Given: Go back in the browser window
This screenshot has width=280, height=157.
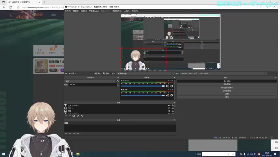Looking at the screenshot, I should (x=4, y=7).
